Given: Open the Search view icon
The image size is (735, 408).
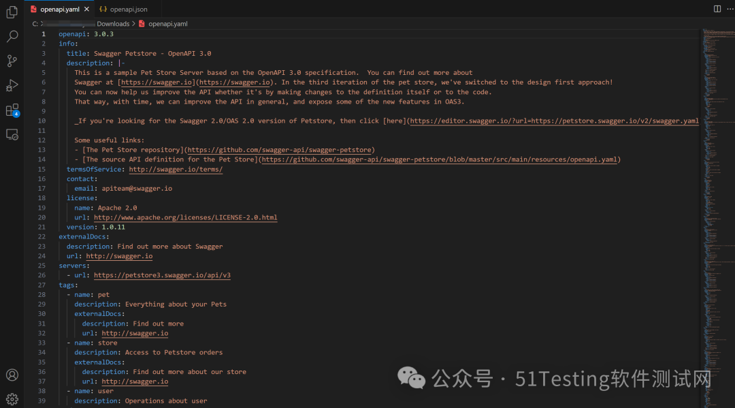Looking at the screenshot, I should (12, 36).
